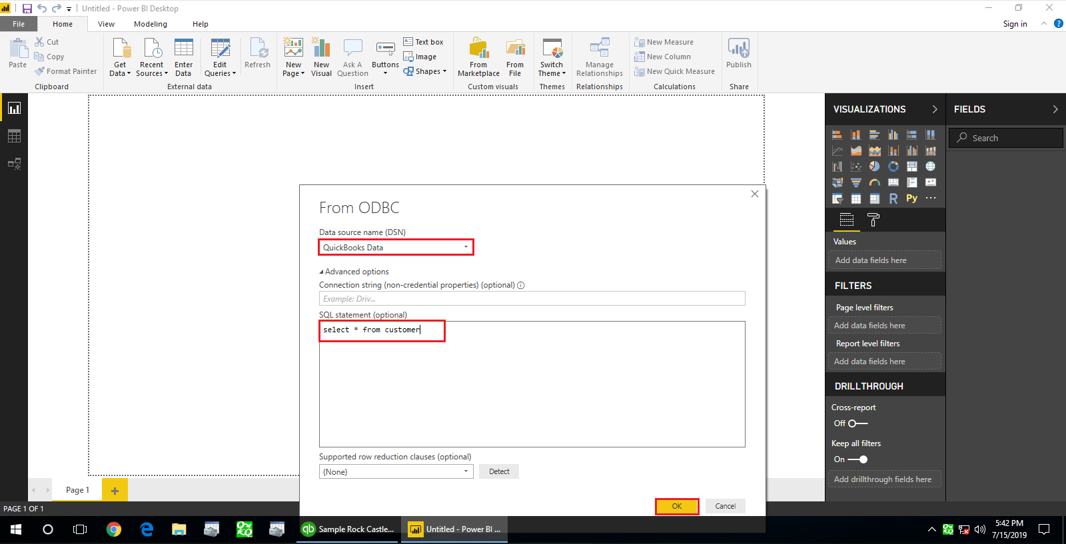1066x544 pixels.
Task: Select the stacked column chart visual
Action: (856, 135)
